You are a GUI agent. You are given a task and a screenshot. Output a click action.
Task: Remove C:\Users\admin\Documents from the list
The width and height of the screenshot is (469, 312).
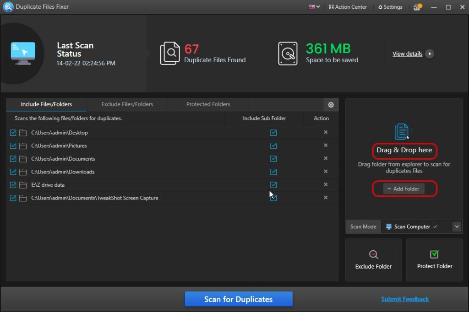[326, 158]
